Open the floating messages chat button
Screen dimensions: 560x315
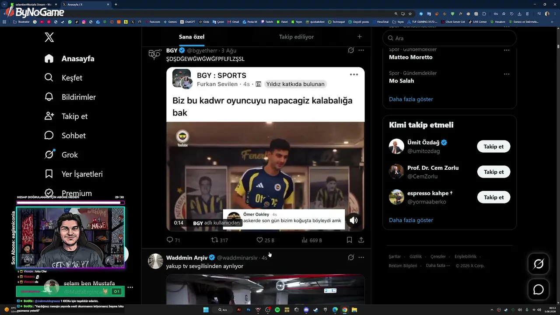(539, 290)
